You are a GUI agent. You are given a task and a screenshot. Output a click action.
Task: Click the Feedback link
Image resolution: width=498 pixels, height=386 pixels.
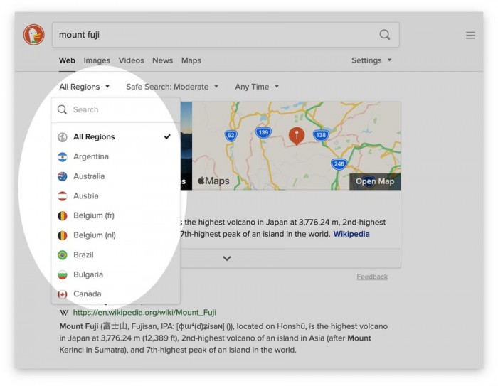tap(372, 277)
